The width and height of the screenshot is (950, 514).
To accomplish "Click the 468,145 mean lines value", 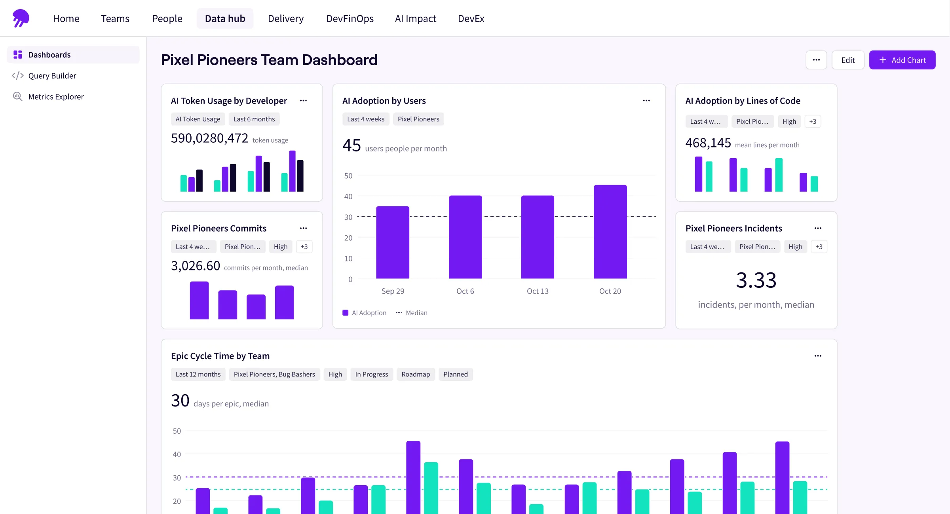I will coord(708,143).
